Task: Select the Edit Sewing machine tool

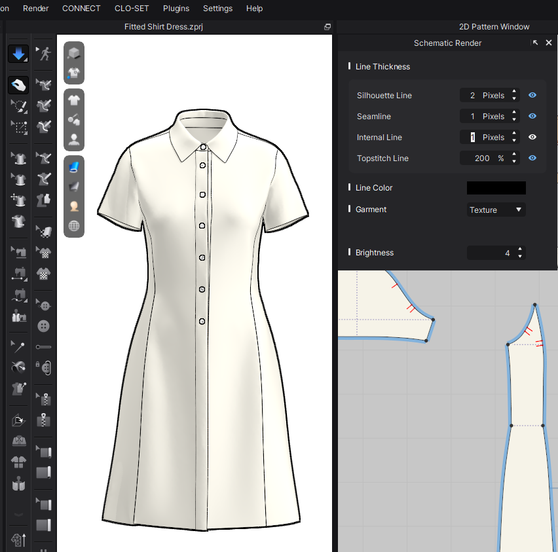Action: (18, 252)
